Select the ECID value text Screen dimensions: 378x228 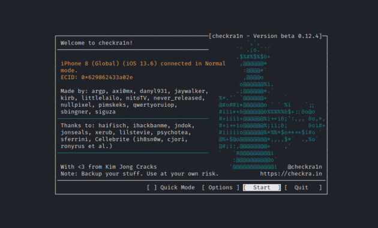click(x=107, y=77)
